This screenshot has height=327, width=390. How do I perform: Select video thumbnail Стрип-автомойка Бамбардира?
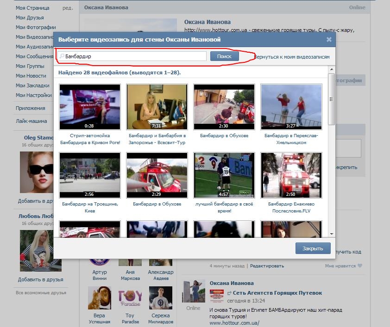click(x=90, y=107)
